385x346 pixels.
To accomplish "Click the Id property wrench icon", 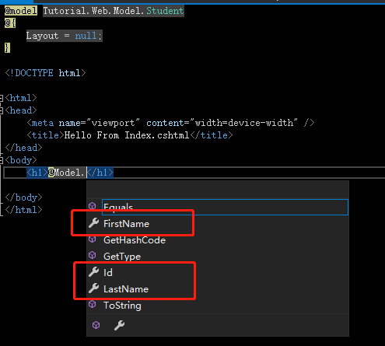I will [x=93, y=272].
